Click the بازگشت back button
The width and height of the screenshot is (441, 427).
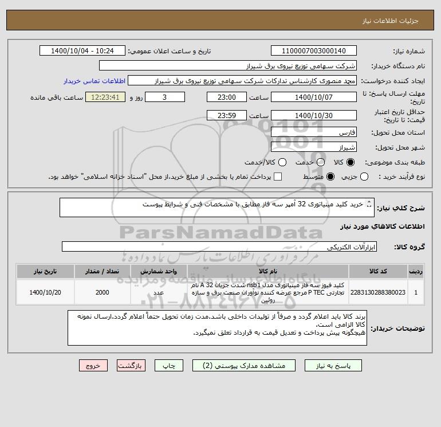[x=131, y=366]
